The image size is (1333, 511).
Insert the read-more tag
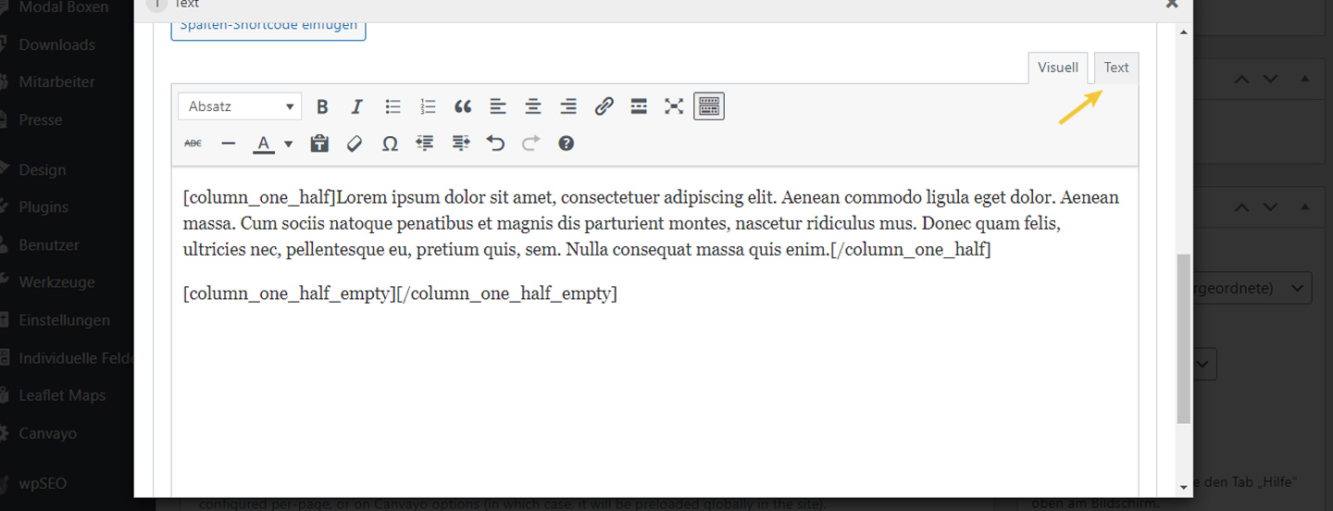pos(639,106)
